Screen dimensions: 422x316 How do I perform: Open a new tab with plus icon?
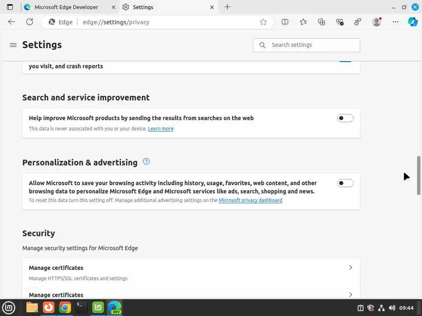(x=227, y=7)
